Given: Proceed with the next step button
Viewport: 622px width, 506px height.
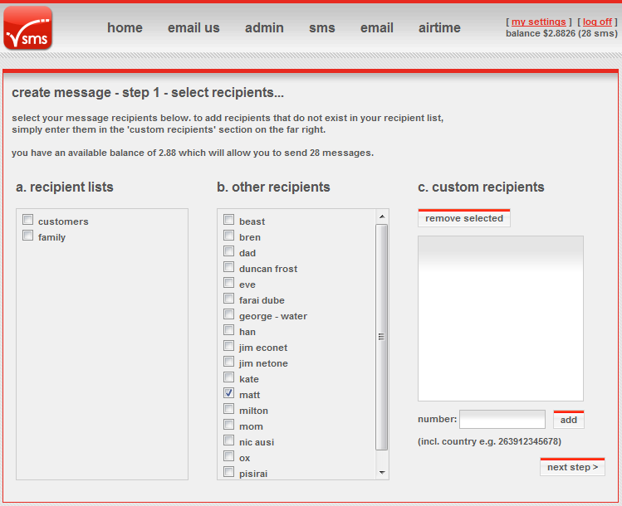Looking at the screenshot, I should click(572, 467).
